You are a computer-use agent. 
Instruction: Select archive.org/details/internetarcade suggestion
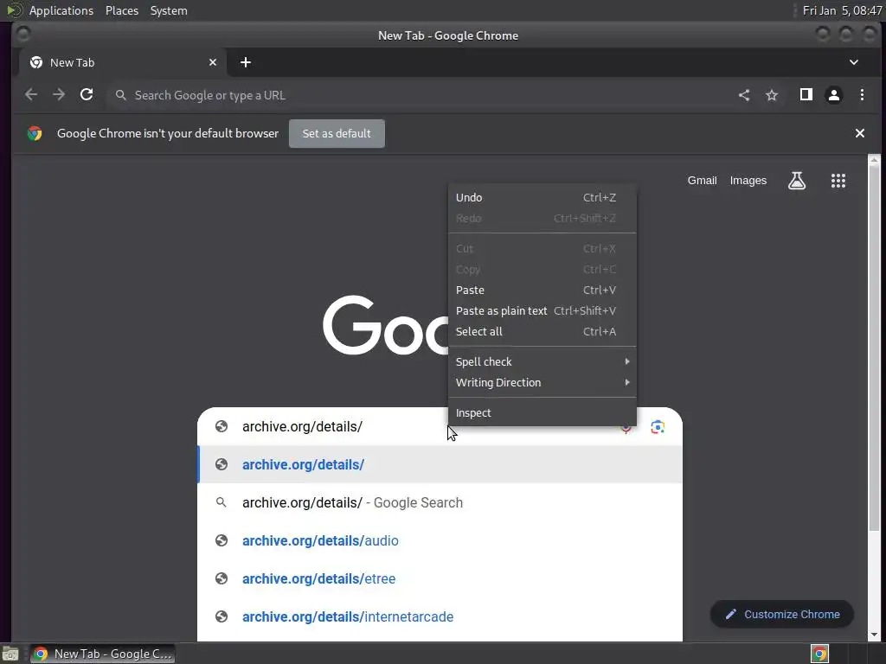pos(440,616)
